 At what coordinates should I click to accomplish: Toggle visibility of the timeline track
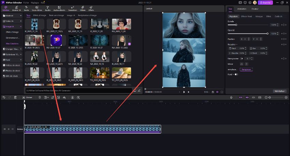point(9,129)
